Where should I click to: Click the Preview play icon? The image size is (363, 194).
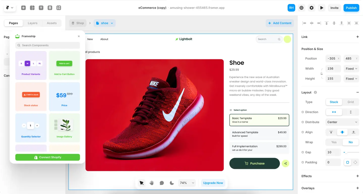pos(322,8)
